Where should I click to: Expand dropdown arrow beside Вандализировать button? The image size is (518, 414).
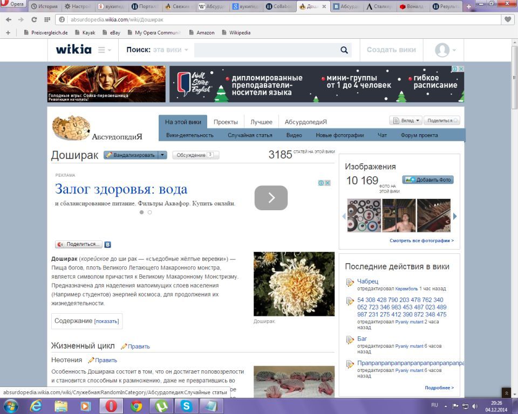[162, 155]
